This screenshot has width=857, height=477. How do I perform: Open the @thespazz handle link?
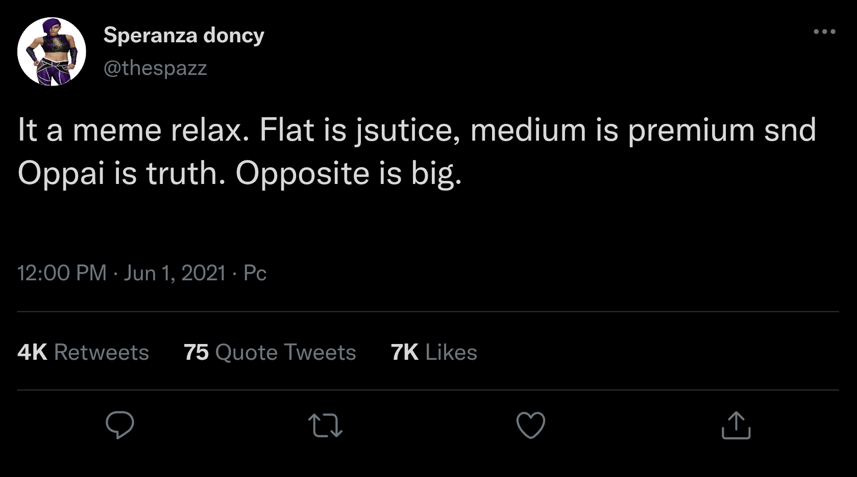pos(155,68)
